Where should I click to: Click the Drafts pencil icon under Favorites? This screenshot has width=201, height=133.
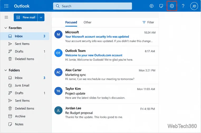click(x=10, y=51)
